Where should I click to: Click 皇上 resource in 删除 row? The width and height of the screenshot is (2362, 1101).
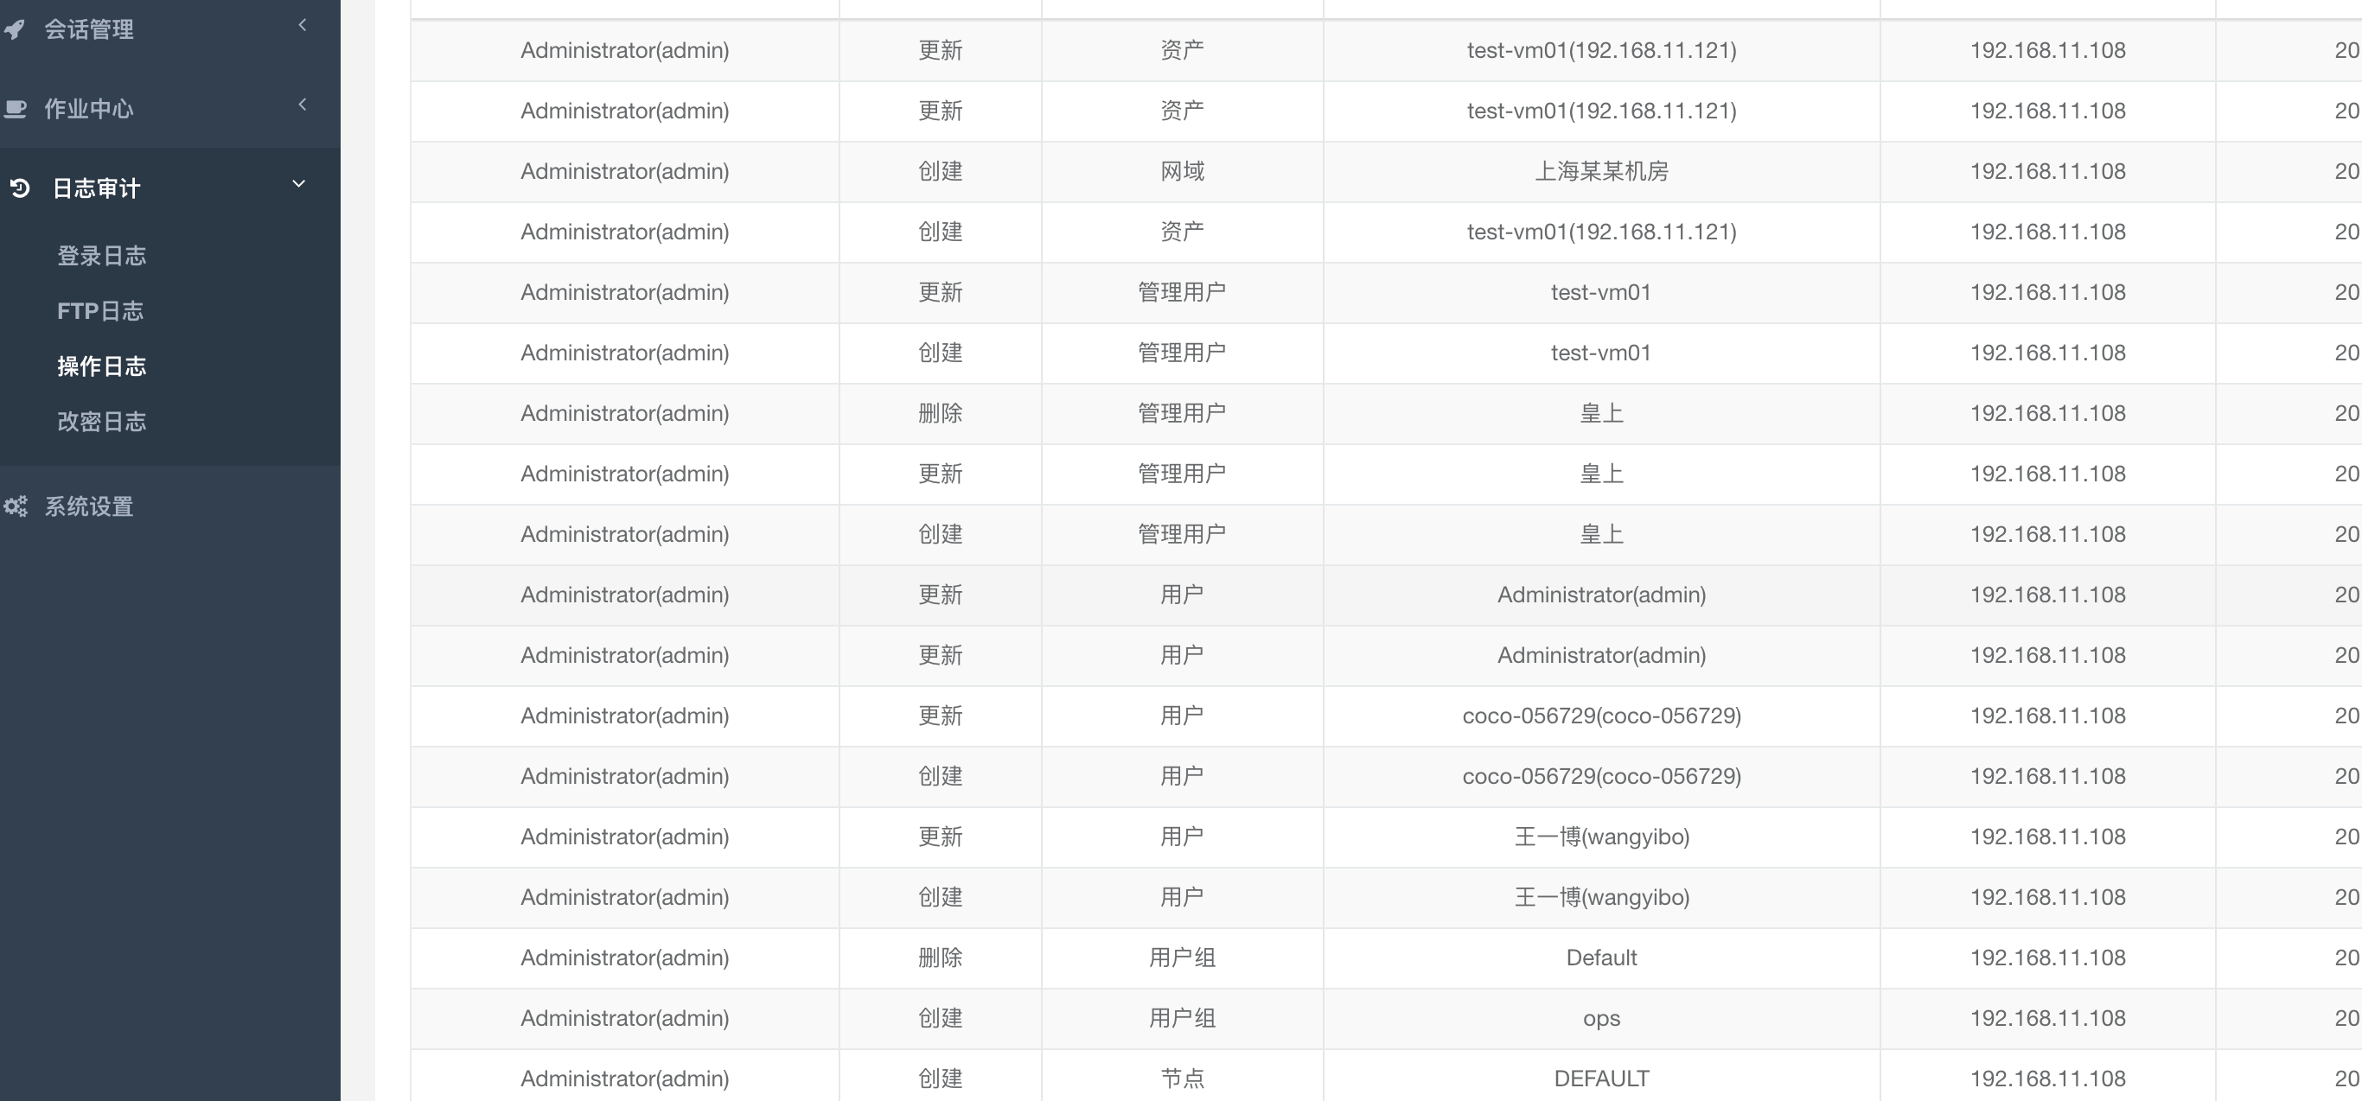pyautogui.click(x=1602, y=413)
